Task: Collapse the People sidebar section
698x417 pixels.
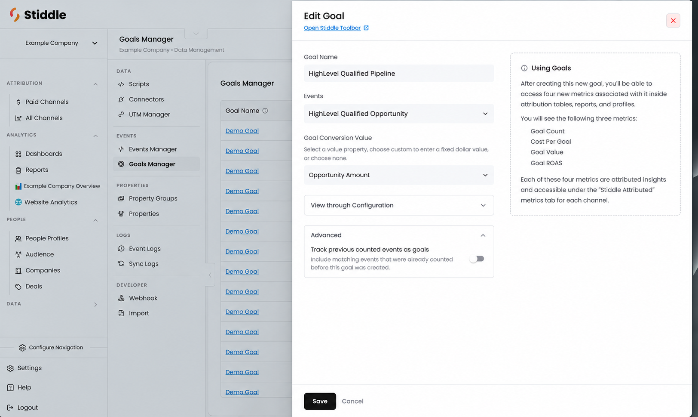Action: coord(95,220)
